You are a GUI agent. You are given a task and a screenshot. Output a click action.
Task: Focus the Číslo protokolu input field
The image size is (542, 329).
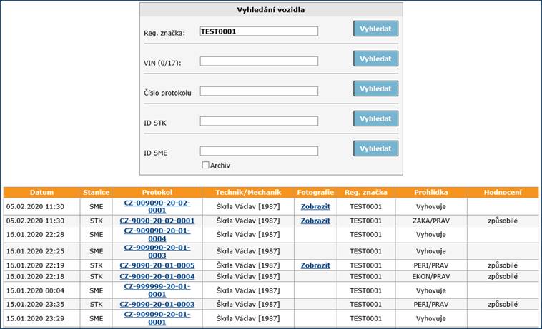(259, 91)
